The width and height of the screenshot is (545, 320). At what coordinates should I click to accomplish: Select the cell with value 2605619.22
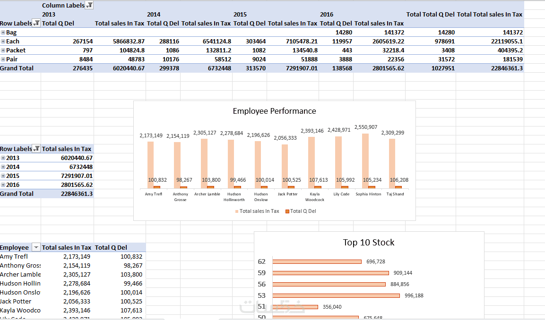point(379,42)
